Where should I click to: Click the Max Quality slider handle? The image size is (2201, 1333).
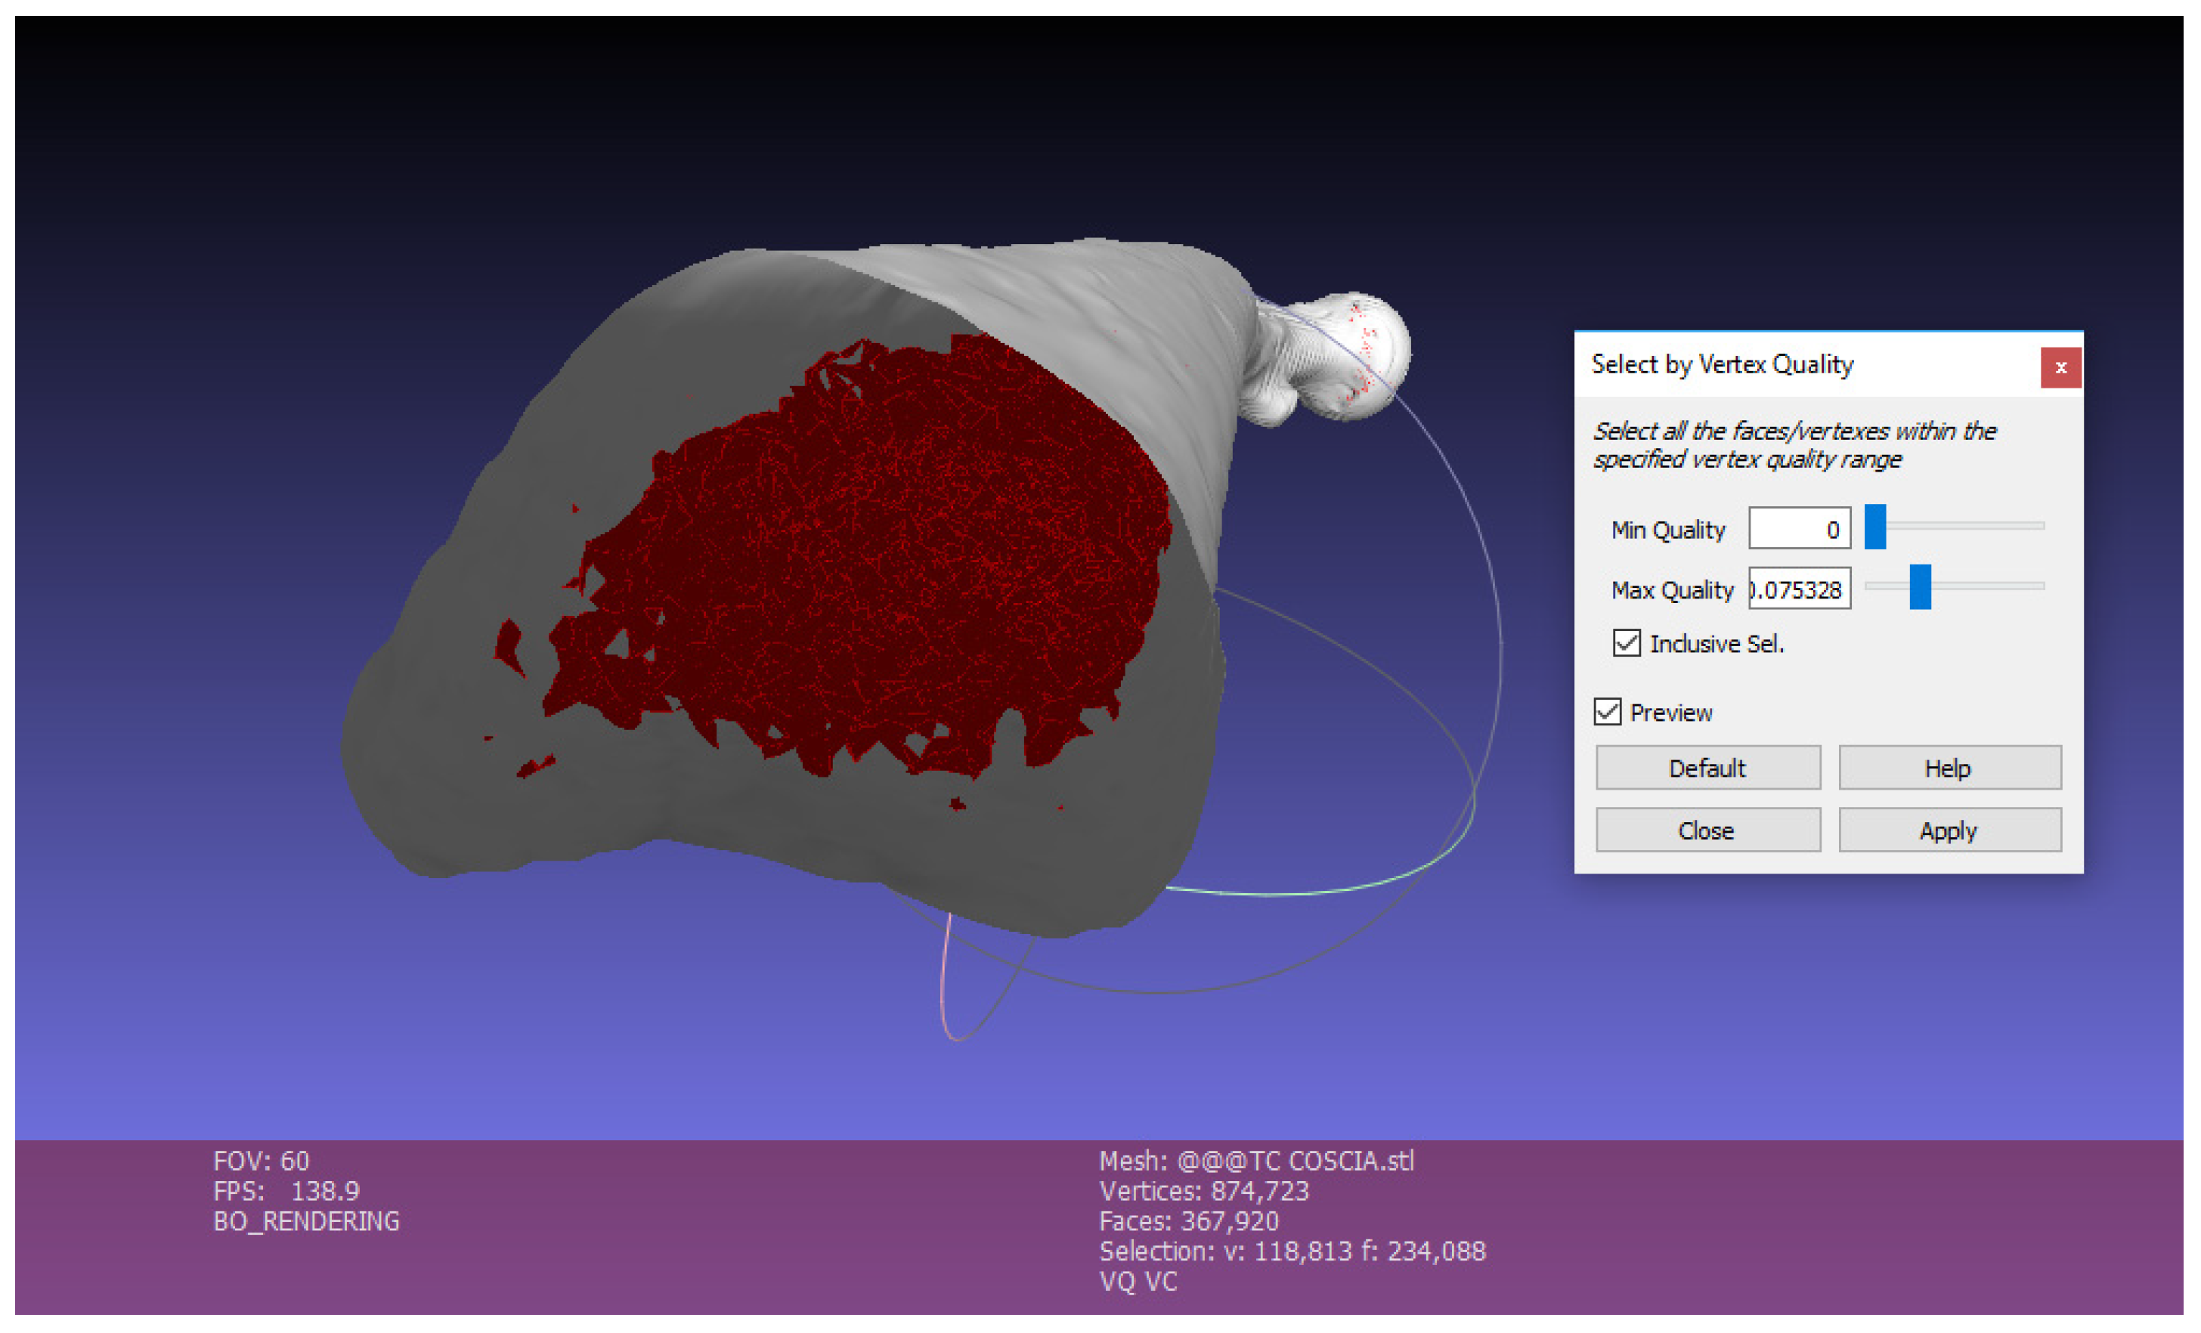(1920, 587)
